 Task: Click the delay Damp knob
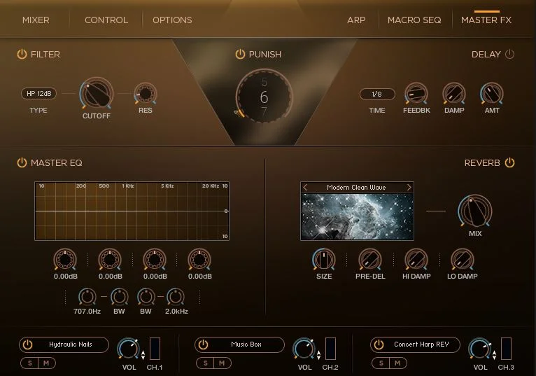click(454, 93)
